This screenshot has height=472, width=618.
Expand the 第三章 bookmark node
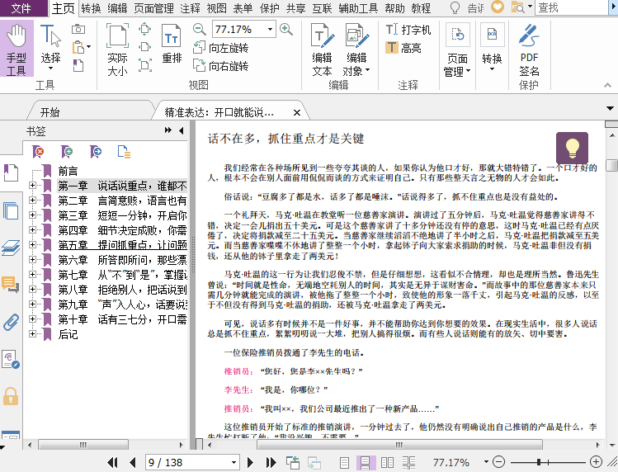click(x=32, y=215)
